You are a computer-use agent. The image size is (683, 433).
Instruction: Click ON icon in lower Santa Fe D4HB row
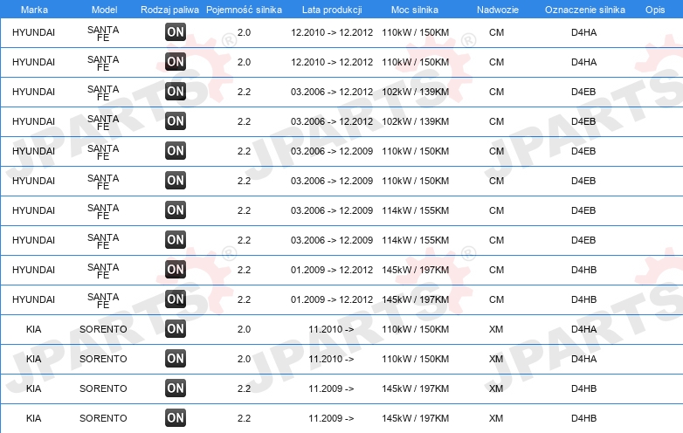click(176, 299)
